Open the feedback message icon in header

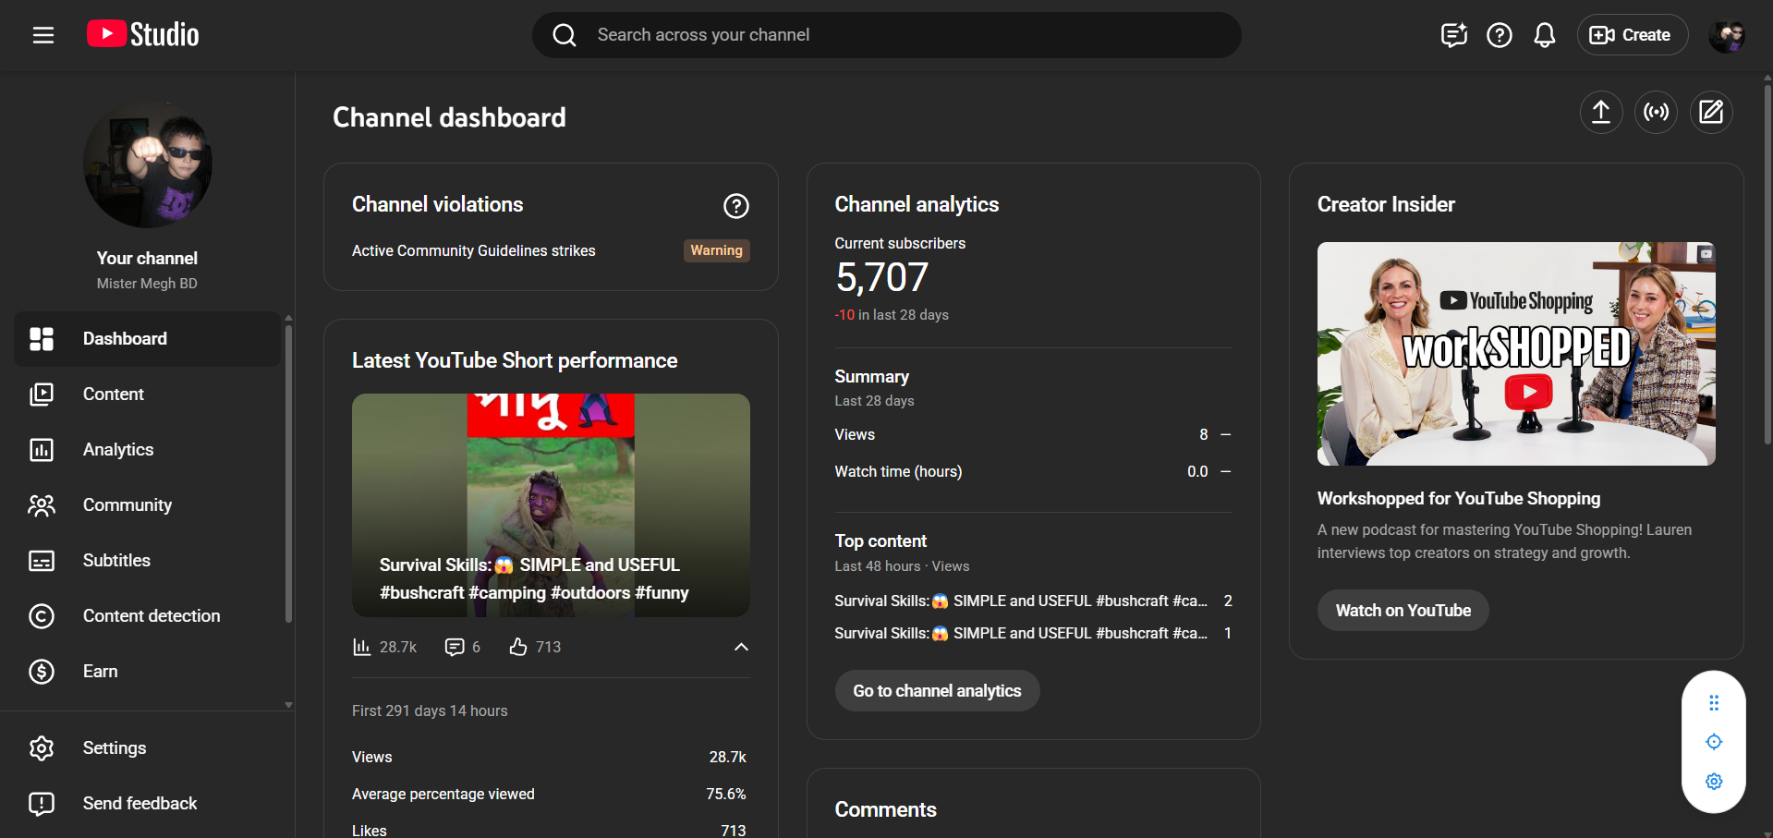1454,35
